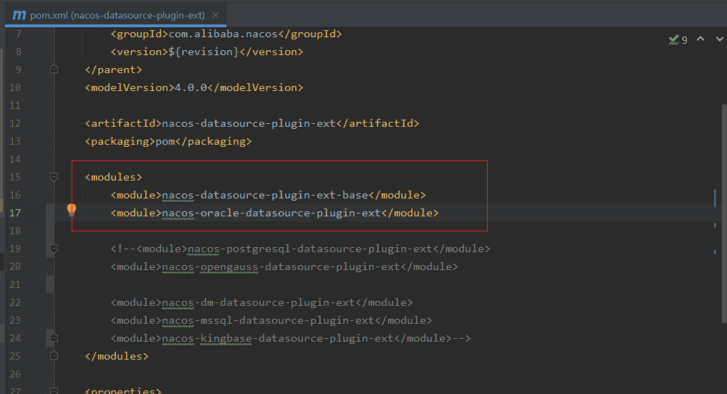This screenshot has height=394, width=727.
Task: Fold the region ending at </modules> on line 25
Action: click(x=54, y=356)
